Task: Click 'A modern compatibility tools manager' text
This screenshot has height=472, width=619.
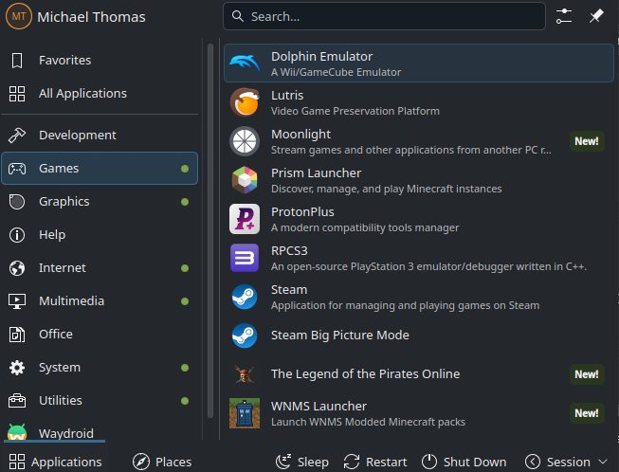Action: [365, 227]
